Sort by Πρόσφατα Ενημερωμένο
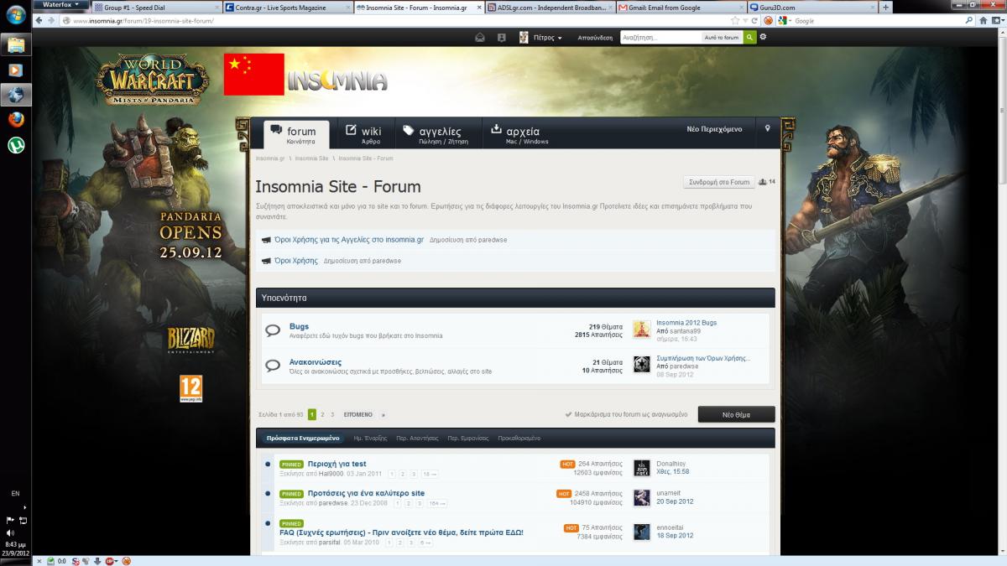Screen dimensions: 1007x566 click(x=303, y=438)
